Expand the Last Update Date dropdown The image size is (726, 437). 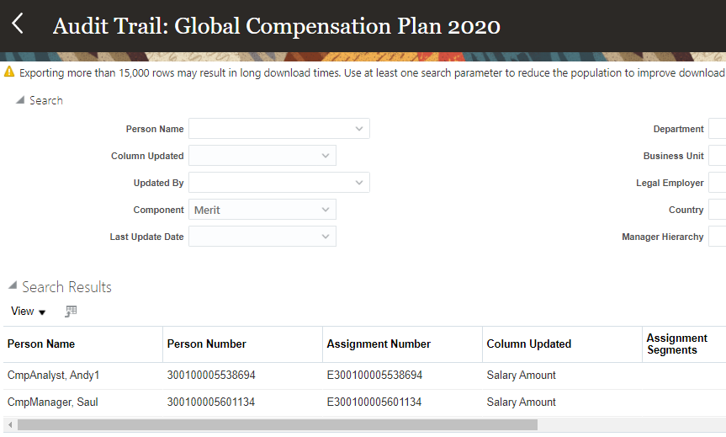click(326, 237)
